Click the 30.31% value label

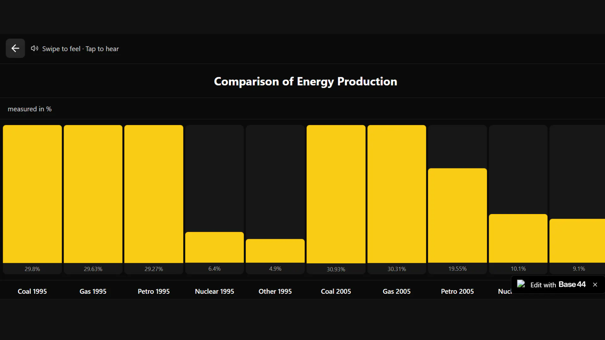click(x=397, y=269)
